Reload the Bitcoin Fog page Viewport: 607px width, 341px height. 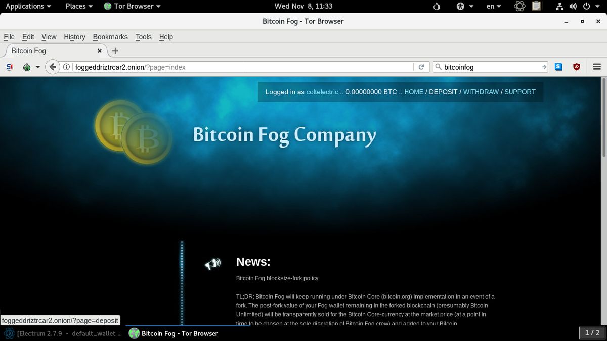422,67
